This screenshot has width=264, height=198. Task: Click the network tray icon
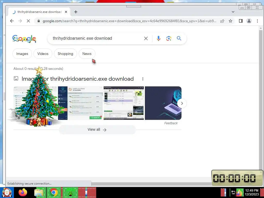[x=233, y=192]
